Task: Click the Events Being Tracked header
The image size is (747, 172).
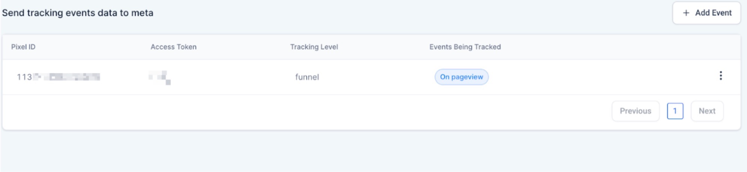Action: [465, 47]
